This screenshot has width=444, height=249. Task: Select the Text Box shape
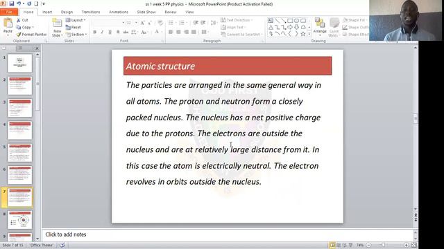coord(271,21)
